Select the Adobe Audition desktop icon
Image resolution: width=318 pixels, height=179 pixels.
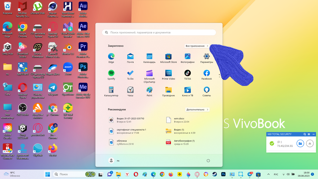click(x=83, y=9)
